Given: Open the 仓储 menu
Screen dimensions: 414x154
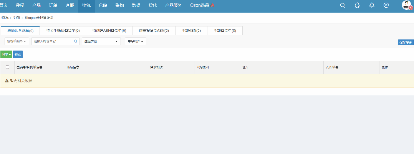Looking at the screenshot, I should click(x=103, y=5).
